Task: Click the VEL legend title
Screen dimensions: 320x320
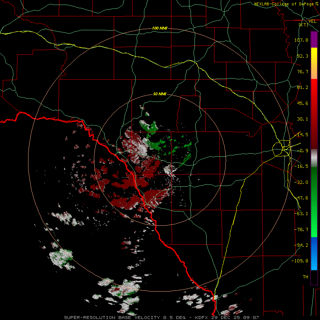Action: tap(312, 21)
